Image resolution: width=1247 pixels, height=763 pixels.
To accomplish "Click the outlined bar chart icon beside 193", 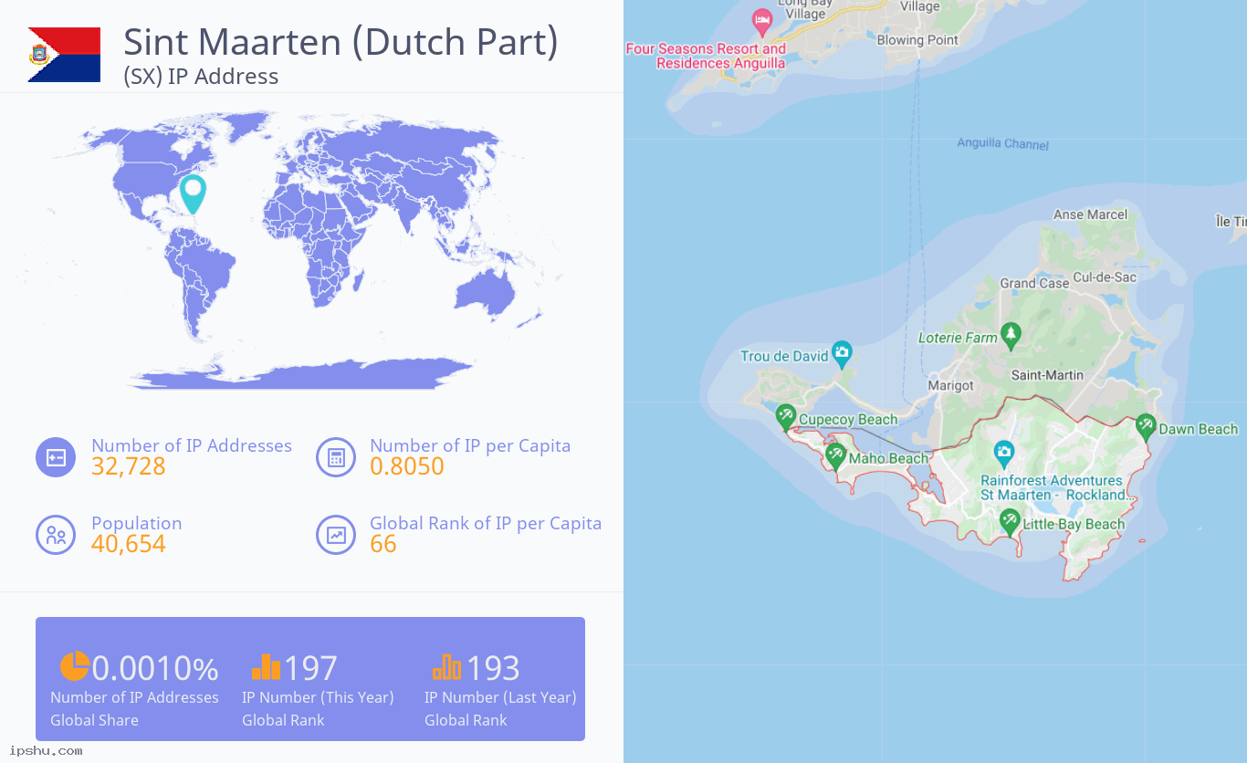I will pyautogui.click(x=447, y=666).
